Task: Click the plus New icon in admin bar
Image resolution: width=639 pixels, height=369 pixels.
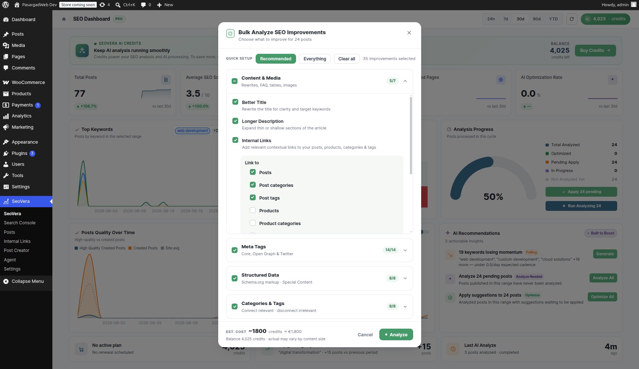Action: [159, 5]
